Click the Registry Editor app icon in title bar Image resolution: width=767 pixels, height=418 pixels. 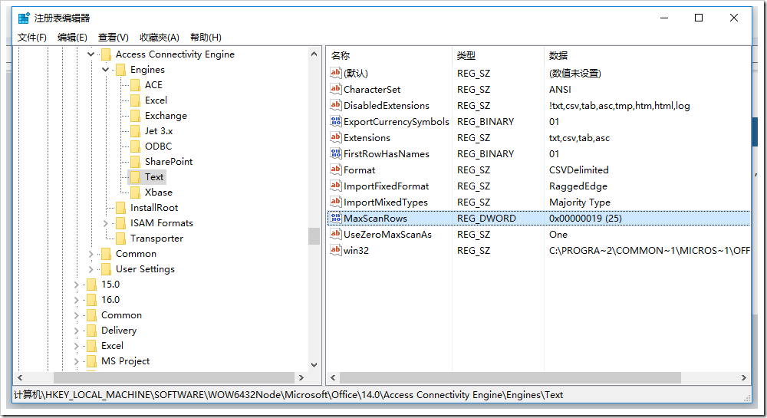point(24,18)
